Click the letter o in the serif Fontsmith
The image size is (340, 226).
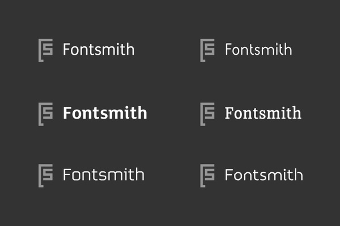click(239, 114)
